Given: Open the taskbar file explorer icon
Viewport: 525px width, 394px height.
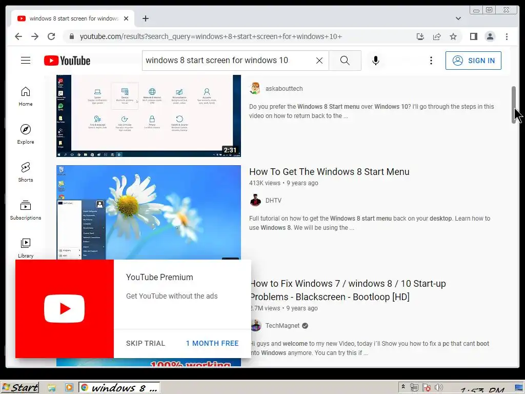Looking at the screenshot, I should point(52,388).
